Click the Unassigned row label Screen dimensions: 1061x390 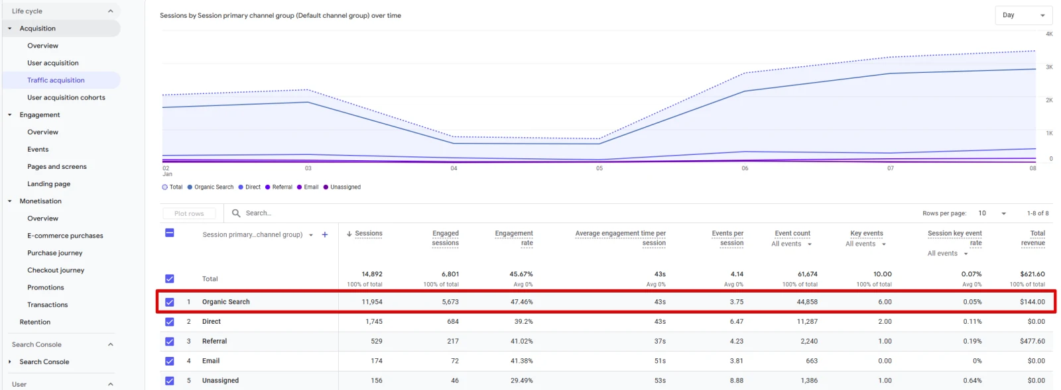pos(220,381)
